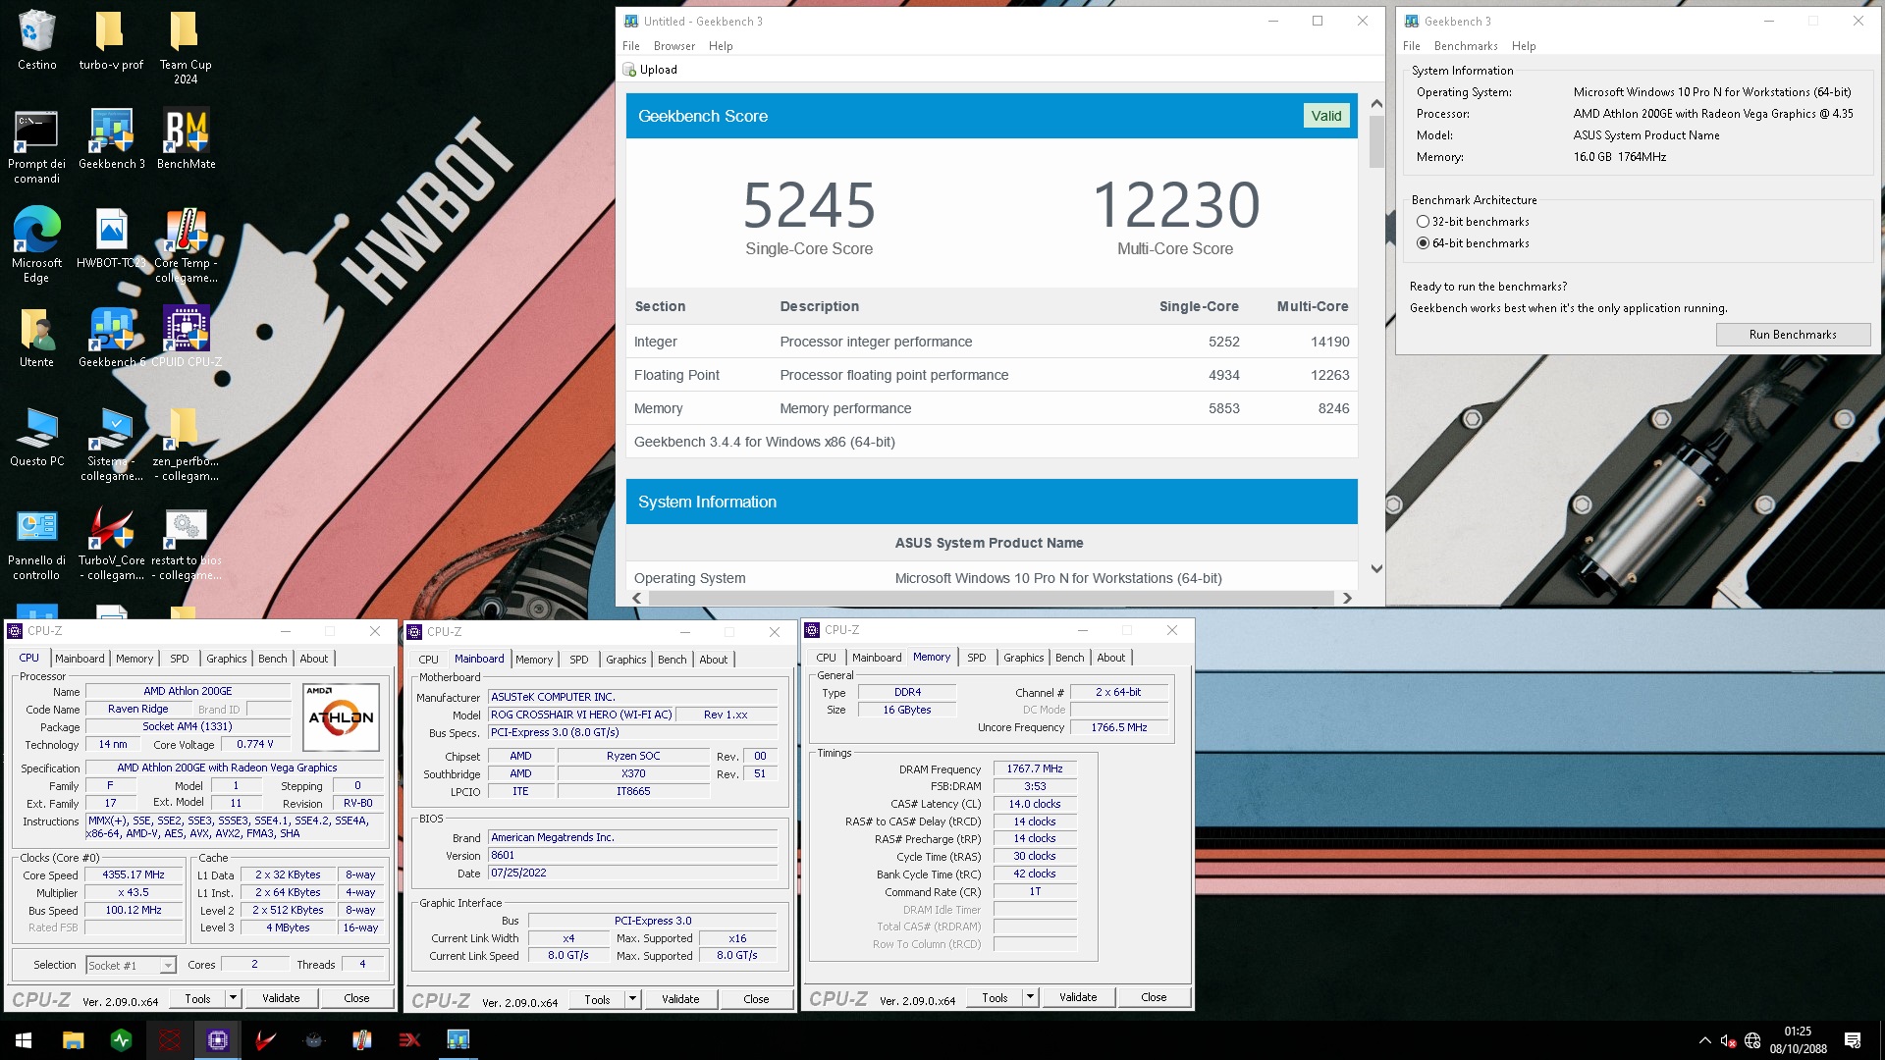Open Graphics tab in Memory CPU-Z window
Screen dimensions: 1885x1060
1024,658
